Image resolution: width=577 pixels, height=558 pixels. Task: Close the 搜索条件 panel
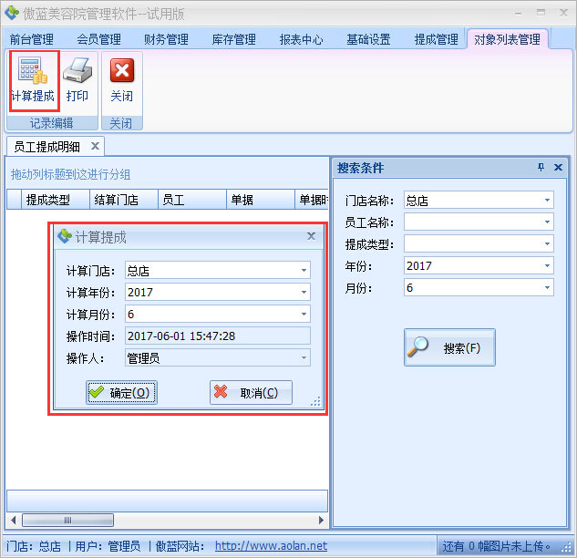(x=558, y=168)
